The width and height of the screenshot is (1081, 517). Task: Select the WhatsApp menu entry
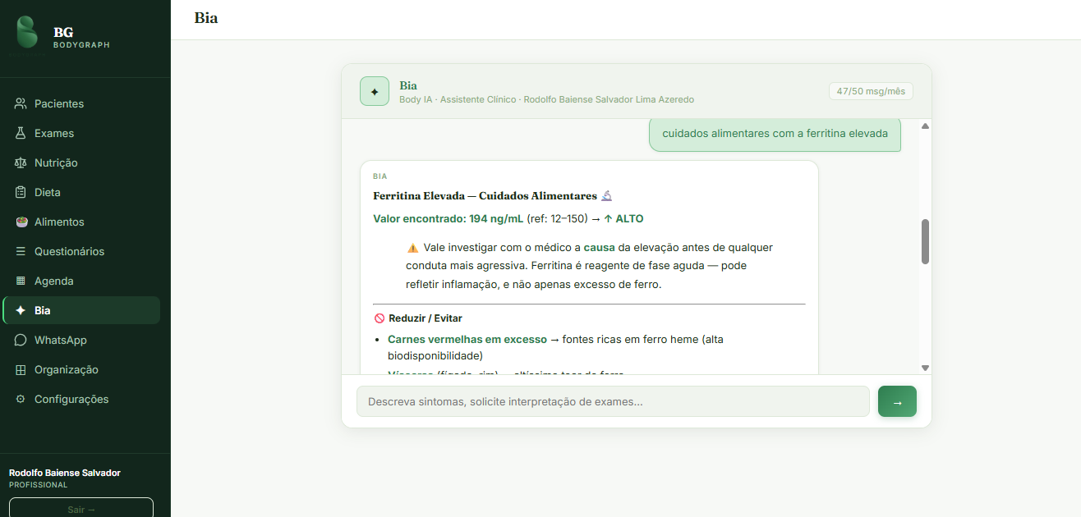pyautogui.click(x=81, y=340)
